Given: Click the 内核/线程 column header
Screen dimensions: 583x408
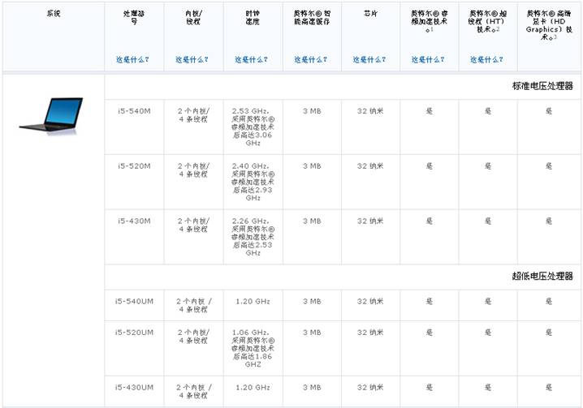Looking at the screenshot, I should [x=193, y=18].
